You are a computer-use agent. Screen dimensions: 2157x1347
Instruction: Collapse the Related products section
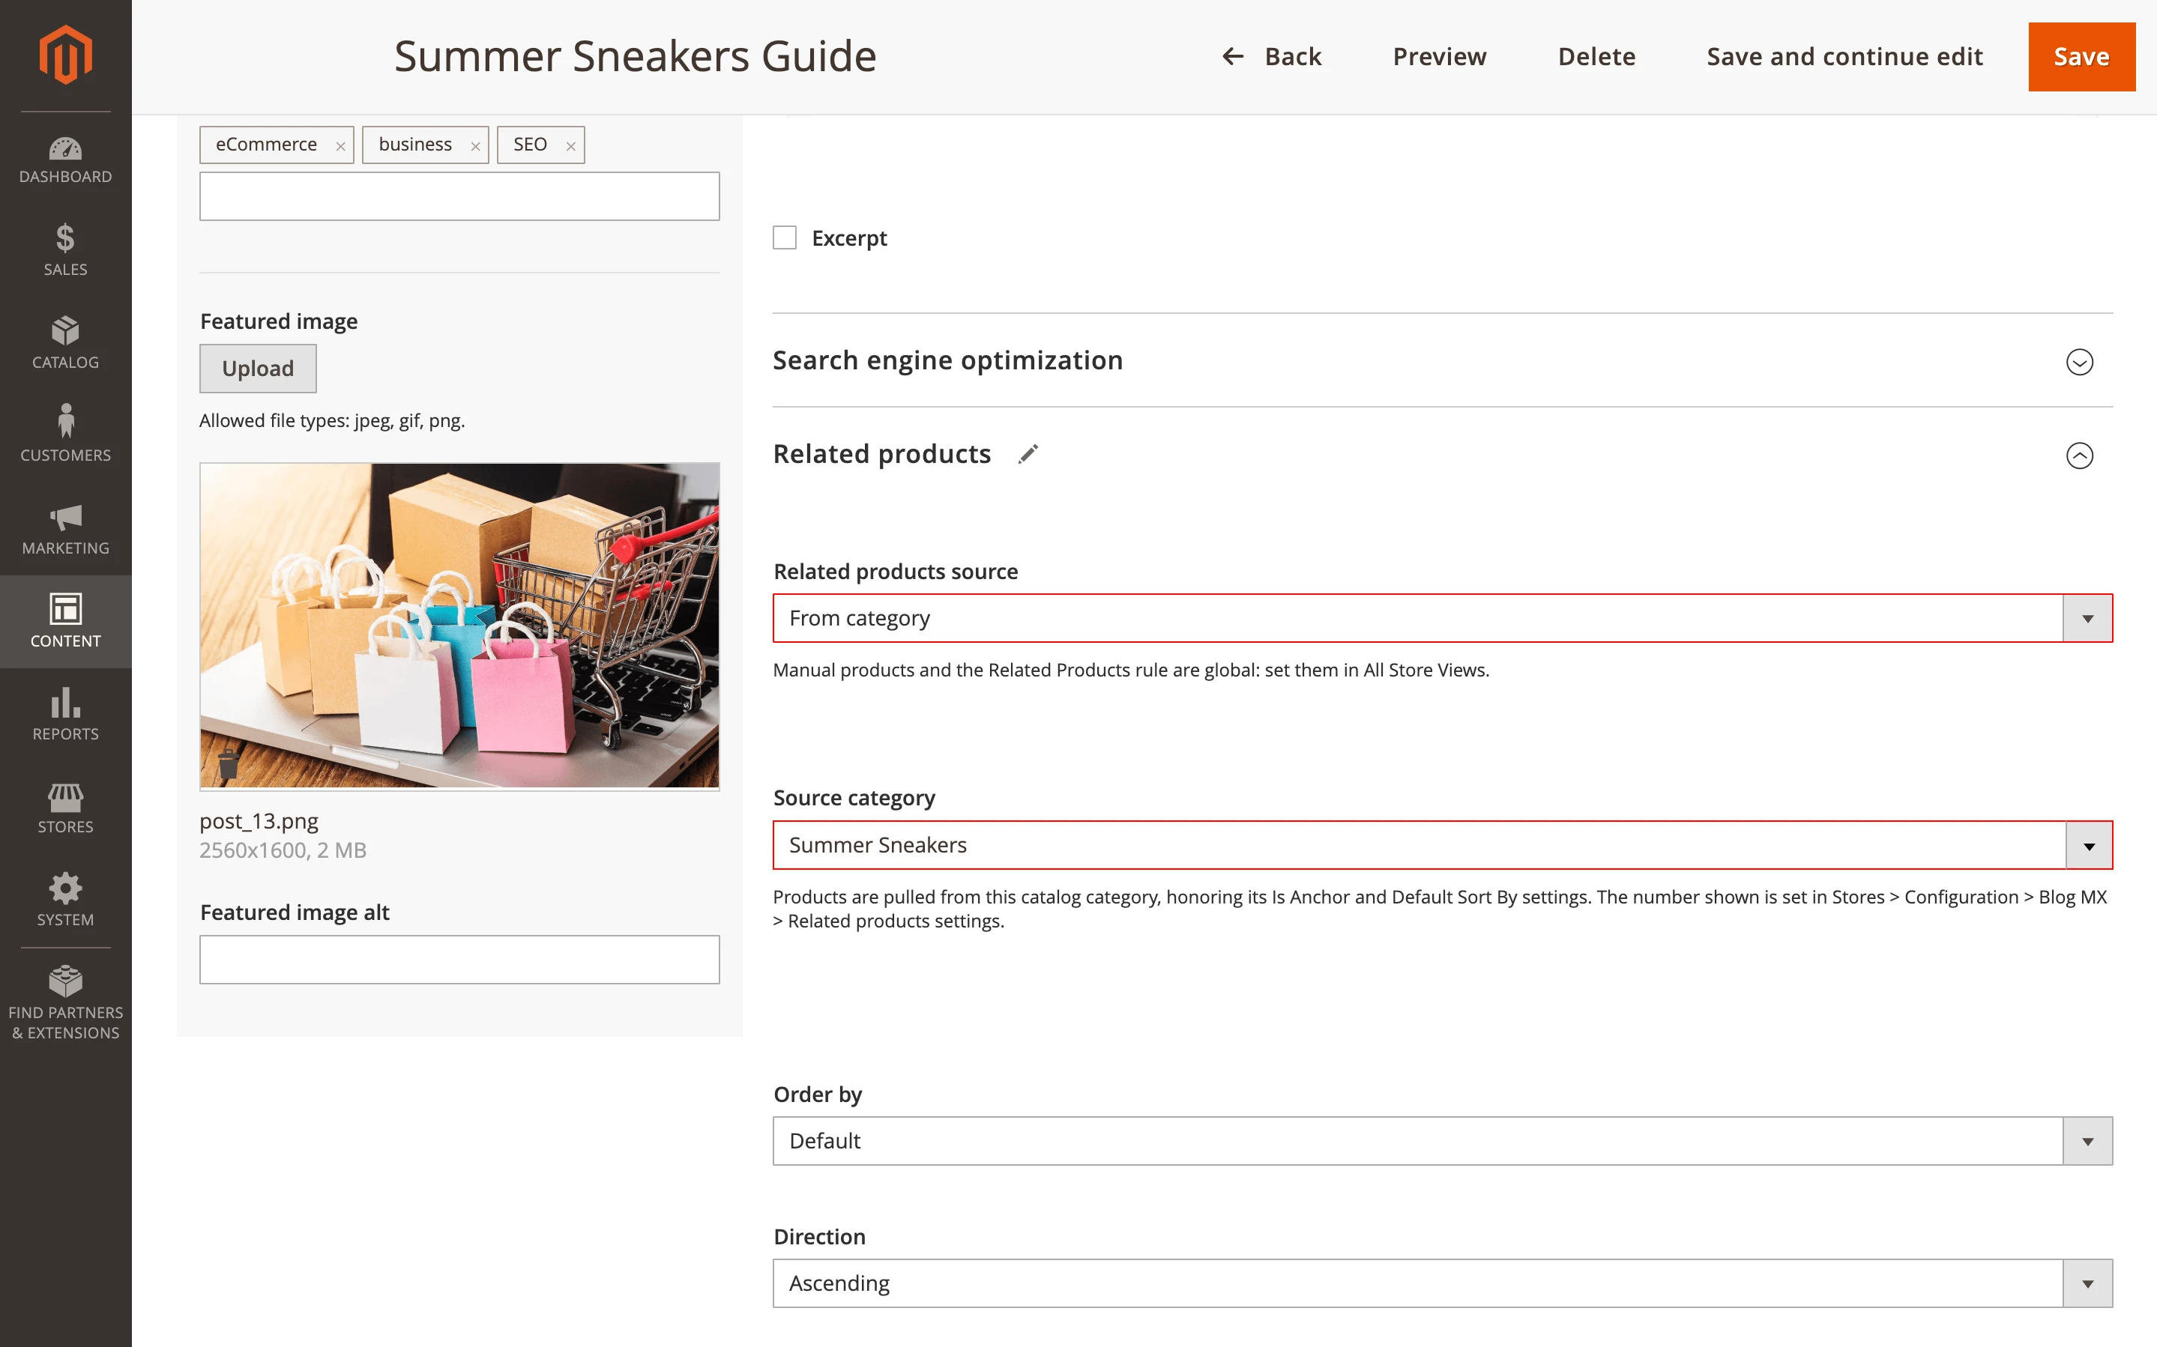click(2078, 455)
